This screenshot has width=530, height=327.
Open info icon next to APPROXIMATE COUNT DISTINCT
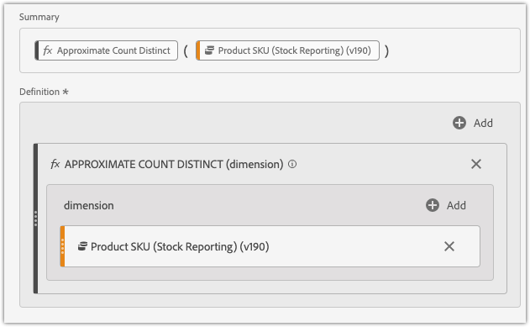click(292, 164)
